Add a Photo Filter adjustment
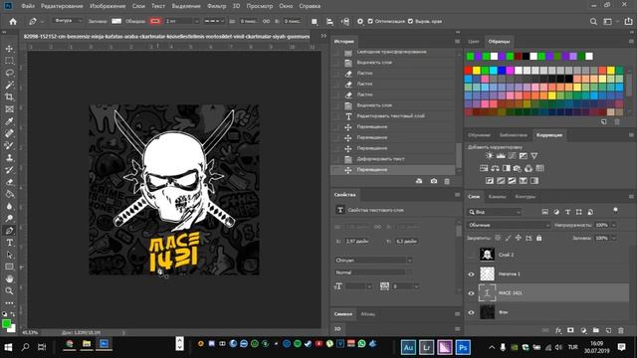This screenshot has height=358, width=637. click(x=518, y=168)
